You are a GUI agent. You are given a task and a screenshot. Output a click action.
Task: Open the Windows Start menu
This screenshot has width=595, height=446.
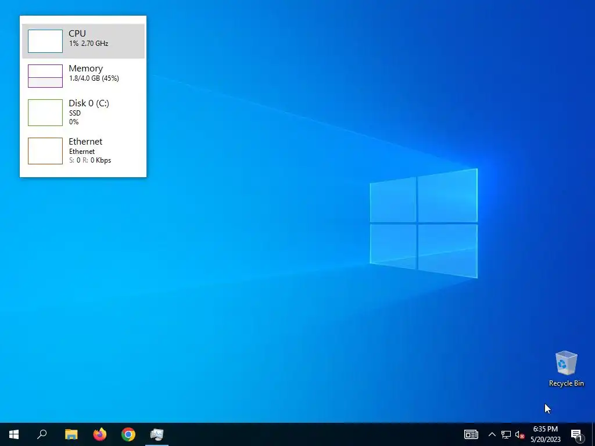point(14,434)
